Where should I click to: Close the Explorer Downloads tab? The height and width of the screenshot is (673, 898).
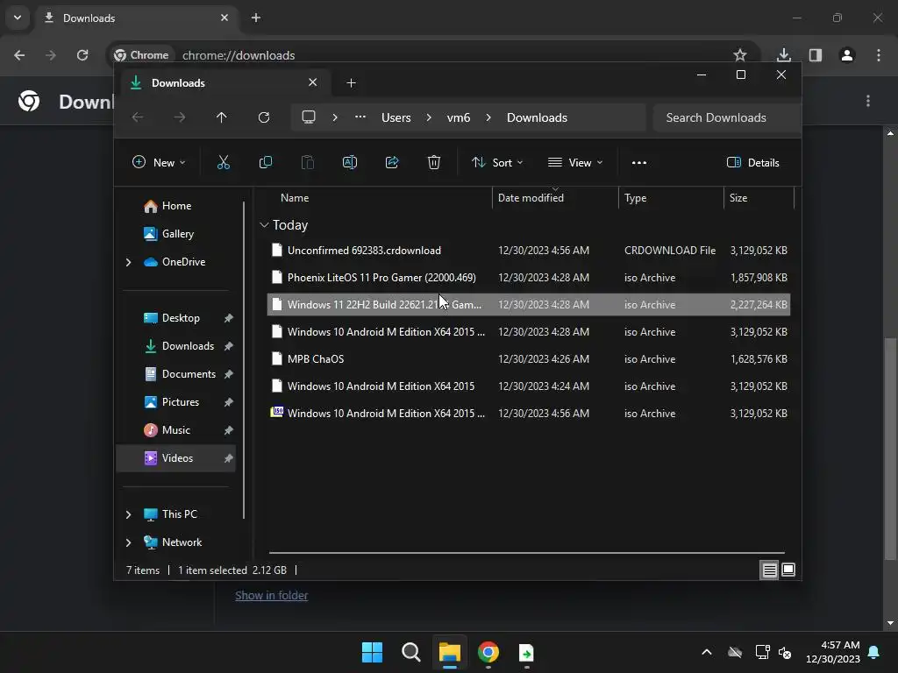[313, 82]
